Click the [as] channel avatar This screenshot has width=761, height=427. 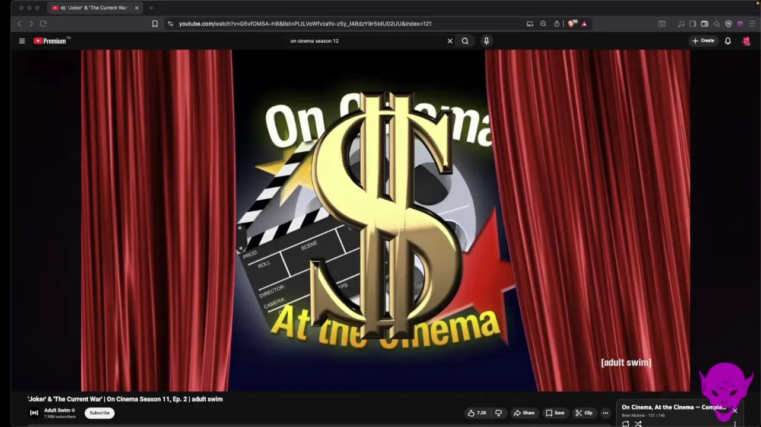(x=34, y=413)
